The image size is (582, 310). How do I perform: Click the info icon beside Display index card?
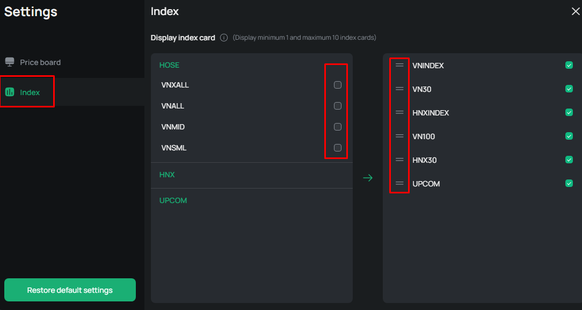pyautogui.click(x=224, y=38)
